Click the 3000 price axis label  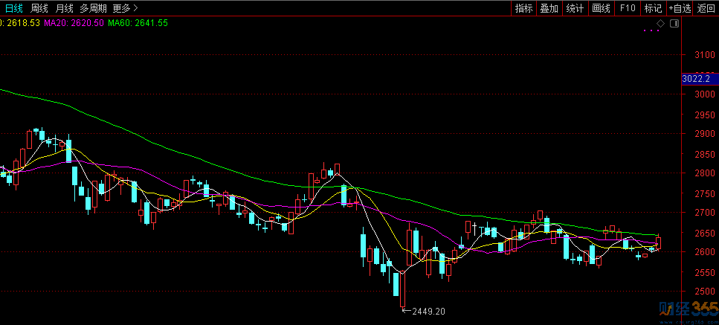tap(705, 94)
